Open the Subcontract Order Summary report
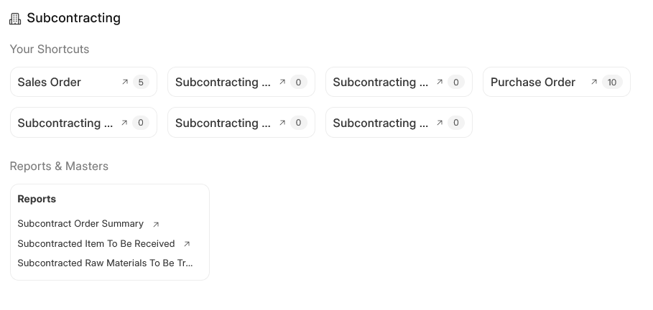The image size is (653, 310). point(80,224)
